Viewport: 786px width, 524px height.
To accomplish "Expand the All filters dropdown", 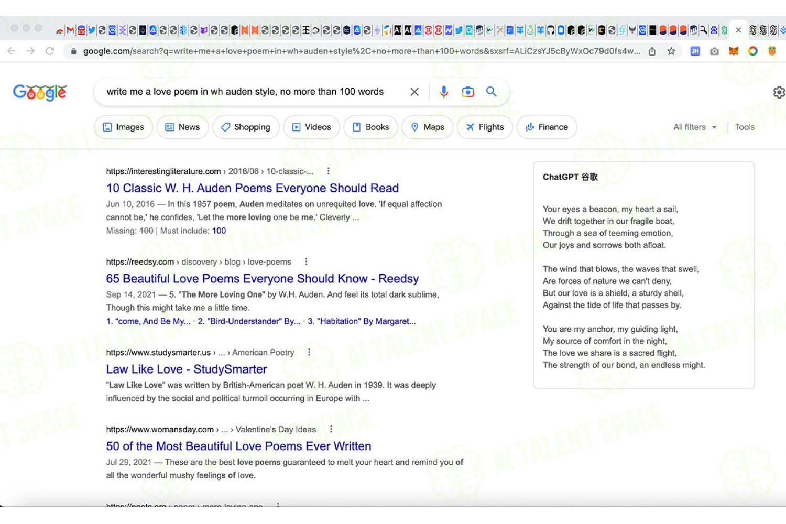I will (695, 127).
